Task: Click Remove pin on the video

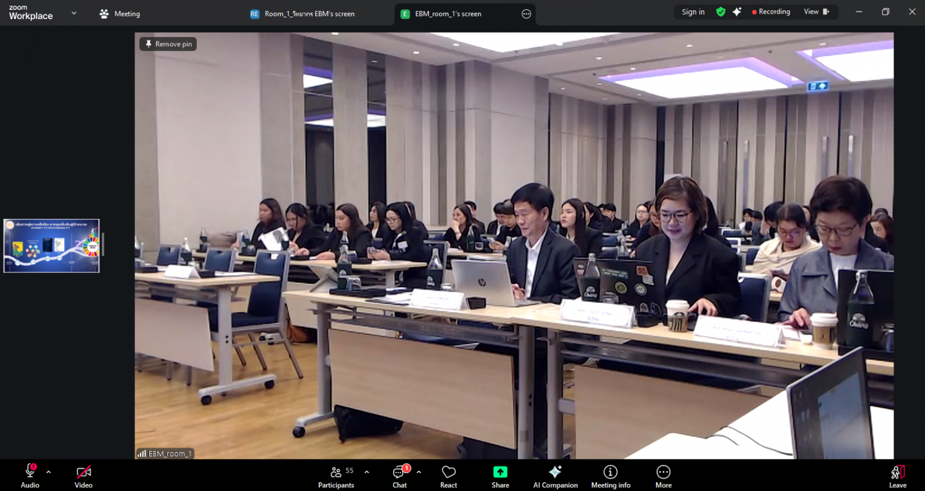Action: pyautogui.click(x=168, y=44)
